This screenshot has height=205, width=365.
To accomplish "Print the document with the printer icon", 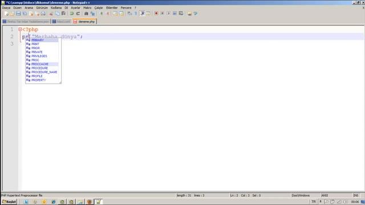I will click(43, 14).
